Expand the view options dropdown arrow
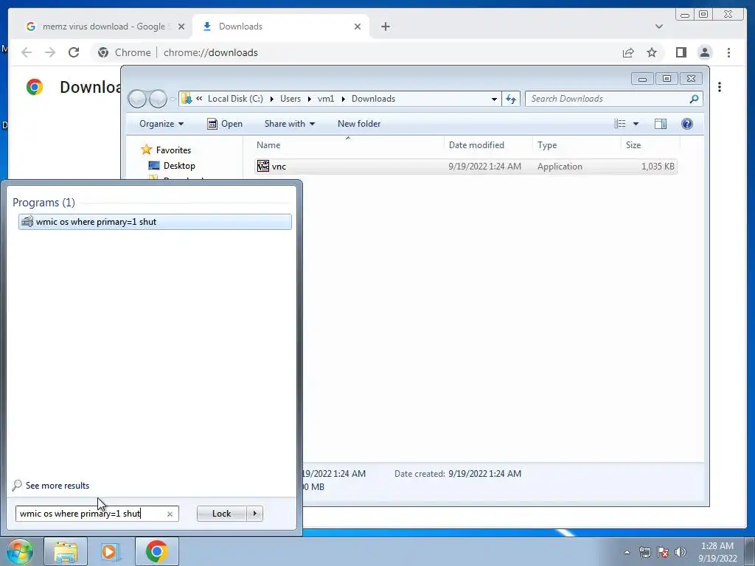Image resolution: width=755 pixels, height=566 pixels. click(x=636, y=124)
